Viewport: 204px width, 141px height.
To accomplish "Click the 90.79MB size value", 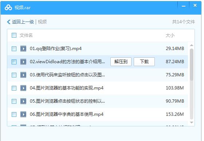I will pos(175,101).
